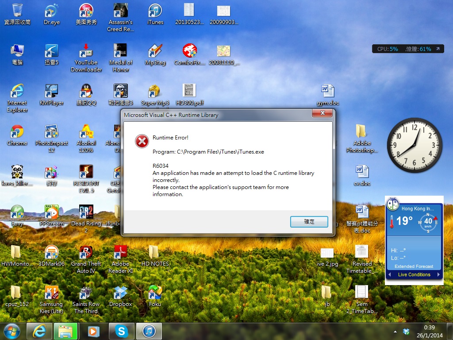Select the RESIDENT EVIL 5 shortcut
The width and height of the screenshot is (453, 340).
86,178
